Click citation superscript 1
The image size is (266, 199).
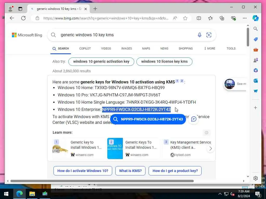tap(177, 81)
